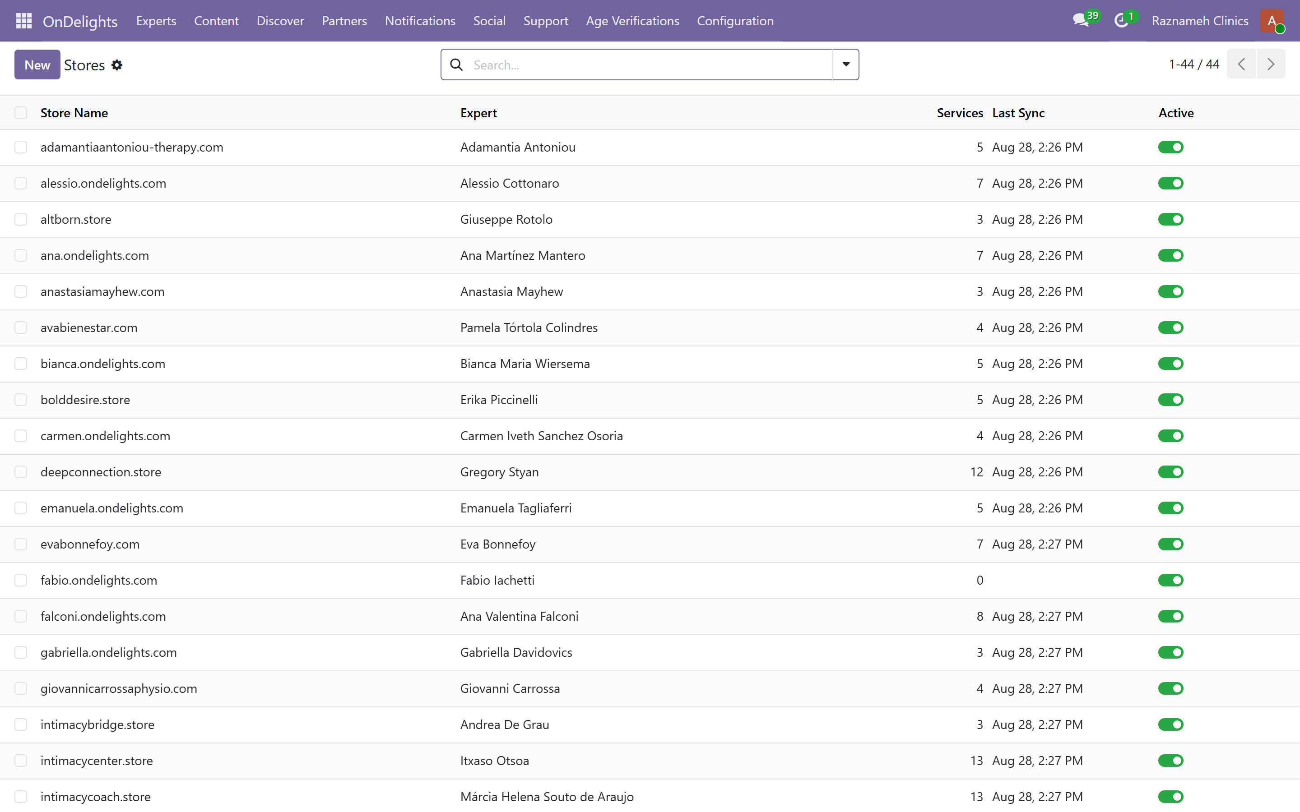This screenshot has height=812, width=1300.
Task: Open the apps grid menu icon
Action: (x=23, y=21)
